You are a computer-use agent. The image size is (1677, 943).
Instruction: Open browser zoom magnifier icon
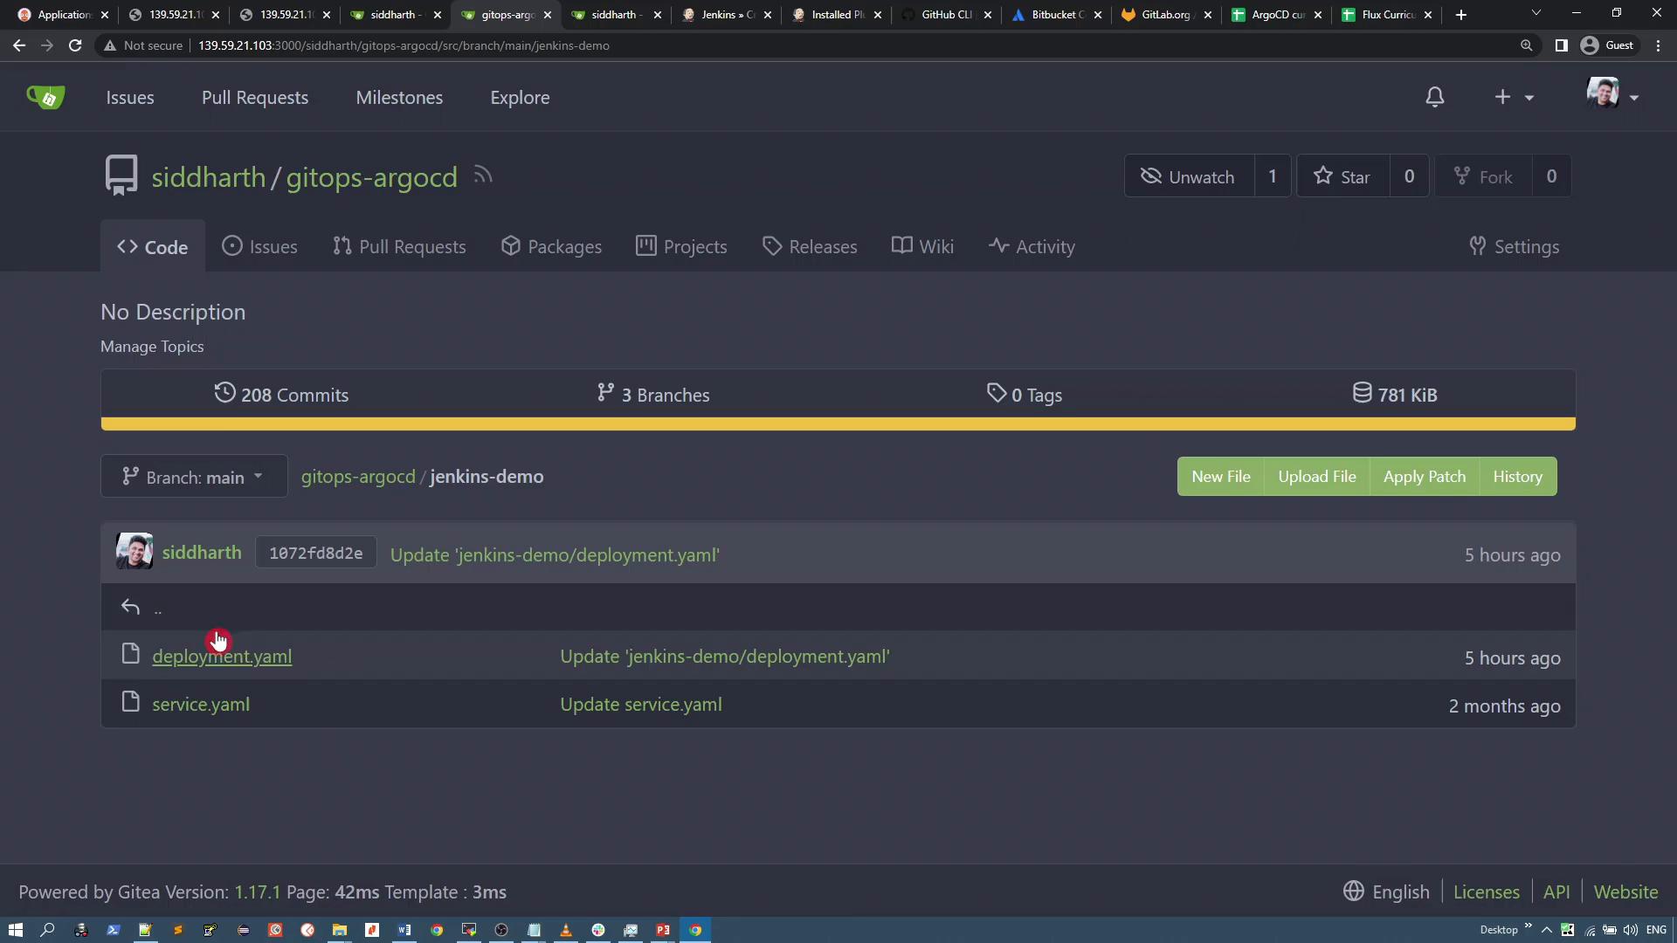1526,45
